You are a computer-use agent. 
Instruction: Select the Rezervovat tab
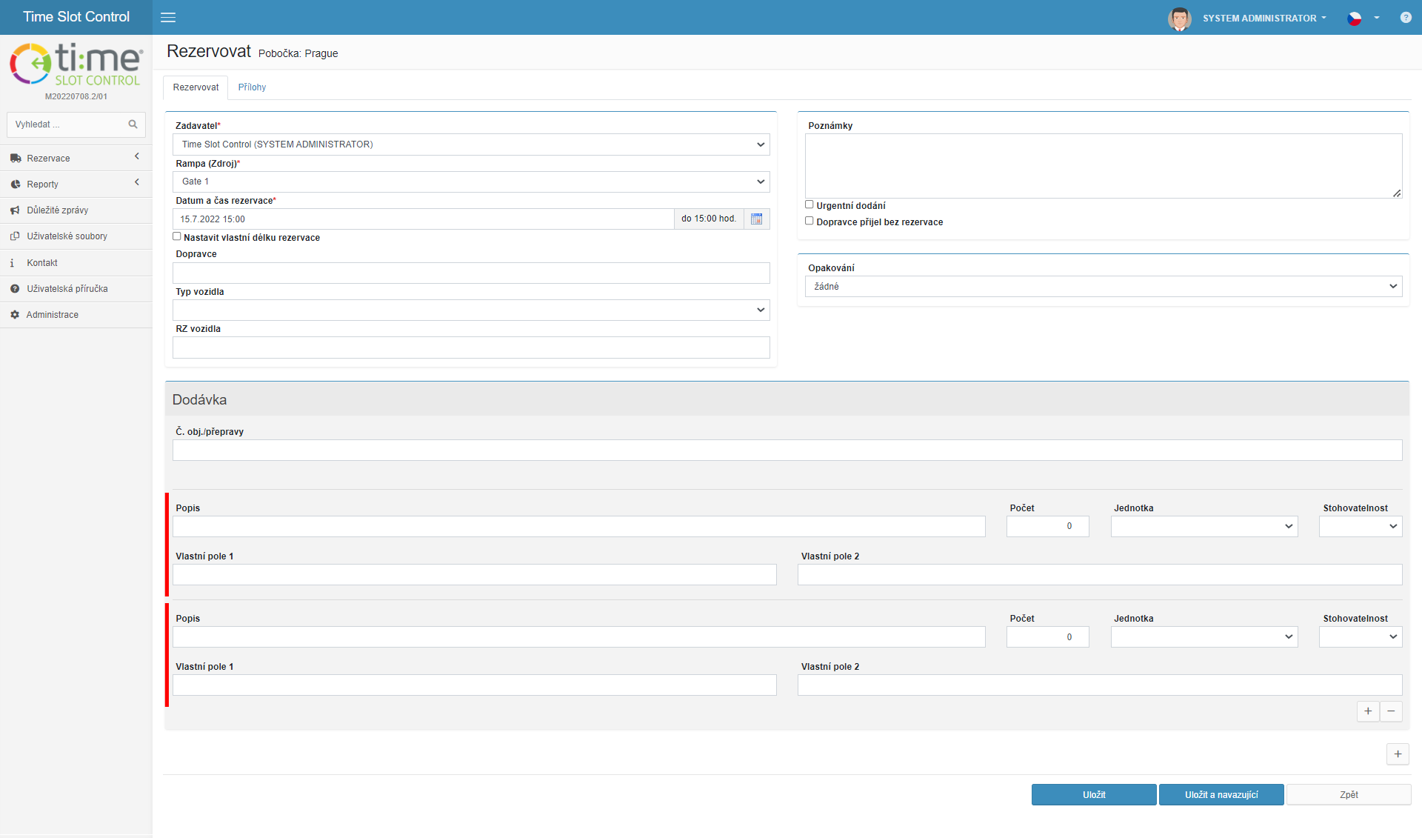[196, 87]
